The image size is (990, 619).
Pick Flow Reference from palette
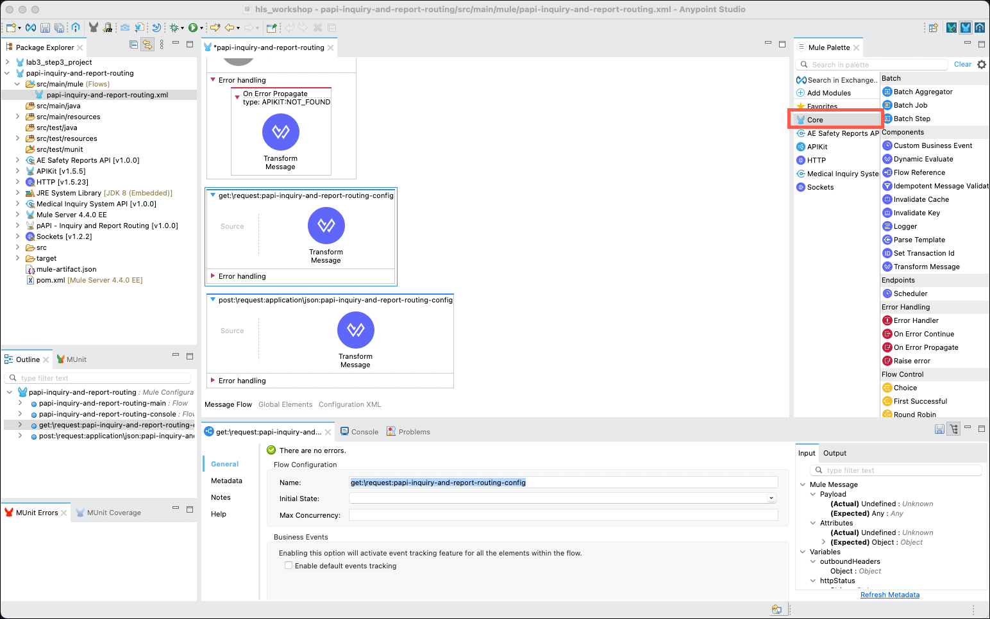(914, 172)
